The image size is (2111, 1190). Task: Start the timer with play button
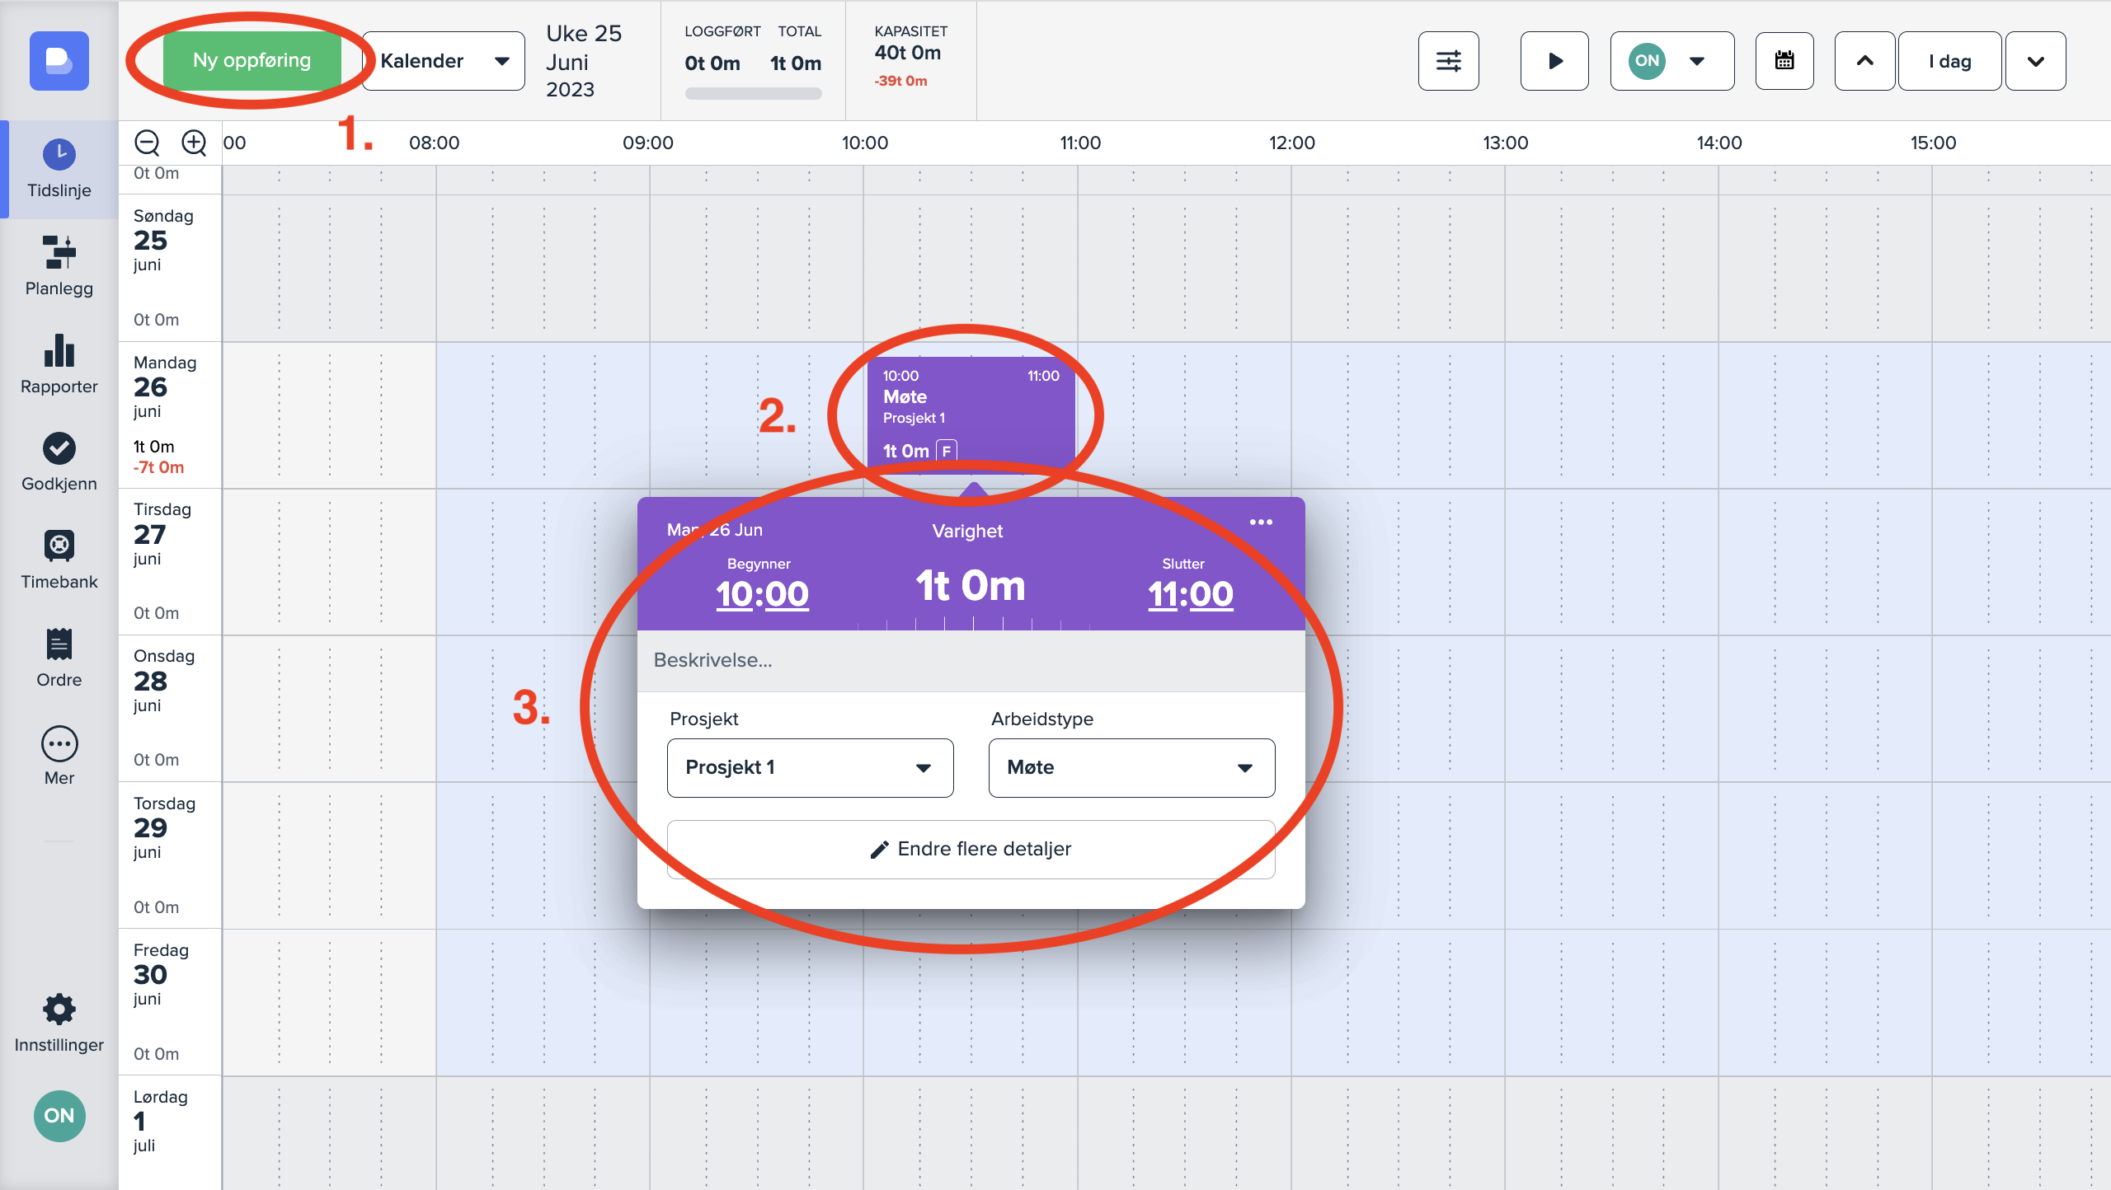[x=1554, y=61]
